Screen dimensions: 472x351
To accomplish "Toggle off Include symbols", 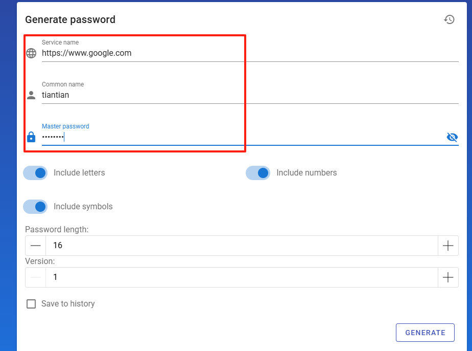I will [x=36, y=207].
